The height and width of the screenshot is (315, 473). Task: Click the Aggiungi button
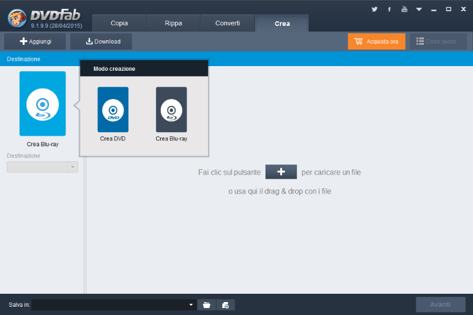point(35,41)
